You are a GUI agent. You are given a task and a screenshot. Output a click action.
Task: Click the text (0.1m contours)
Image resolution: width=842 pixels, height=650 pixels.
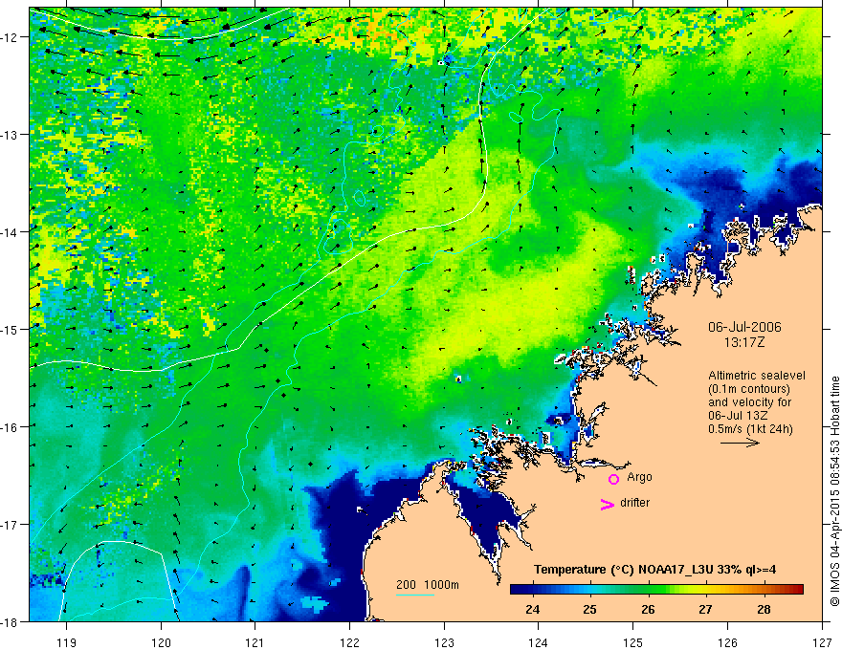tap(749, 389)
